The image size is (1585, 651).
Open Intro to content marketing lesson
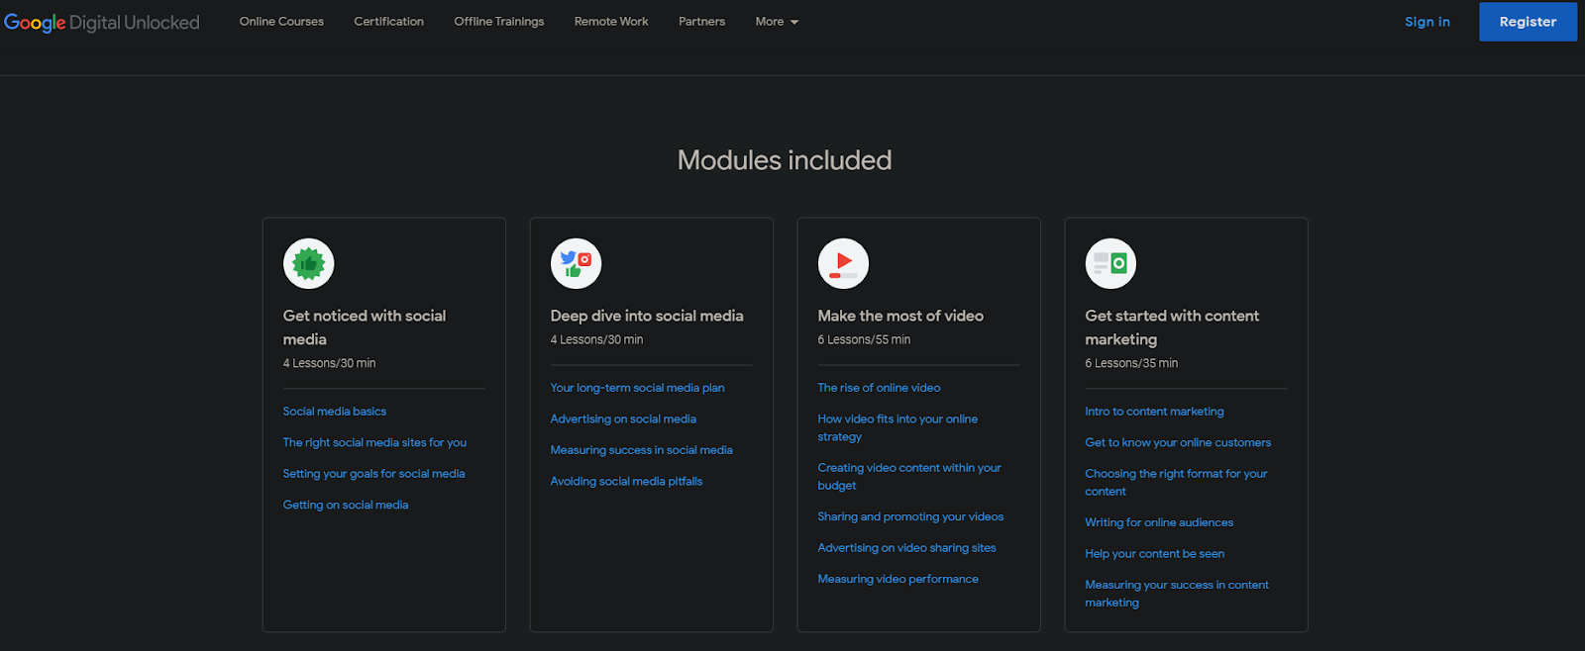(x=1154, y=412)
